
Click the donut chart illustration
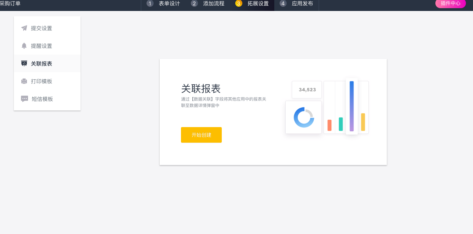pos(304,117)
